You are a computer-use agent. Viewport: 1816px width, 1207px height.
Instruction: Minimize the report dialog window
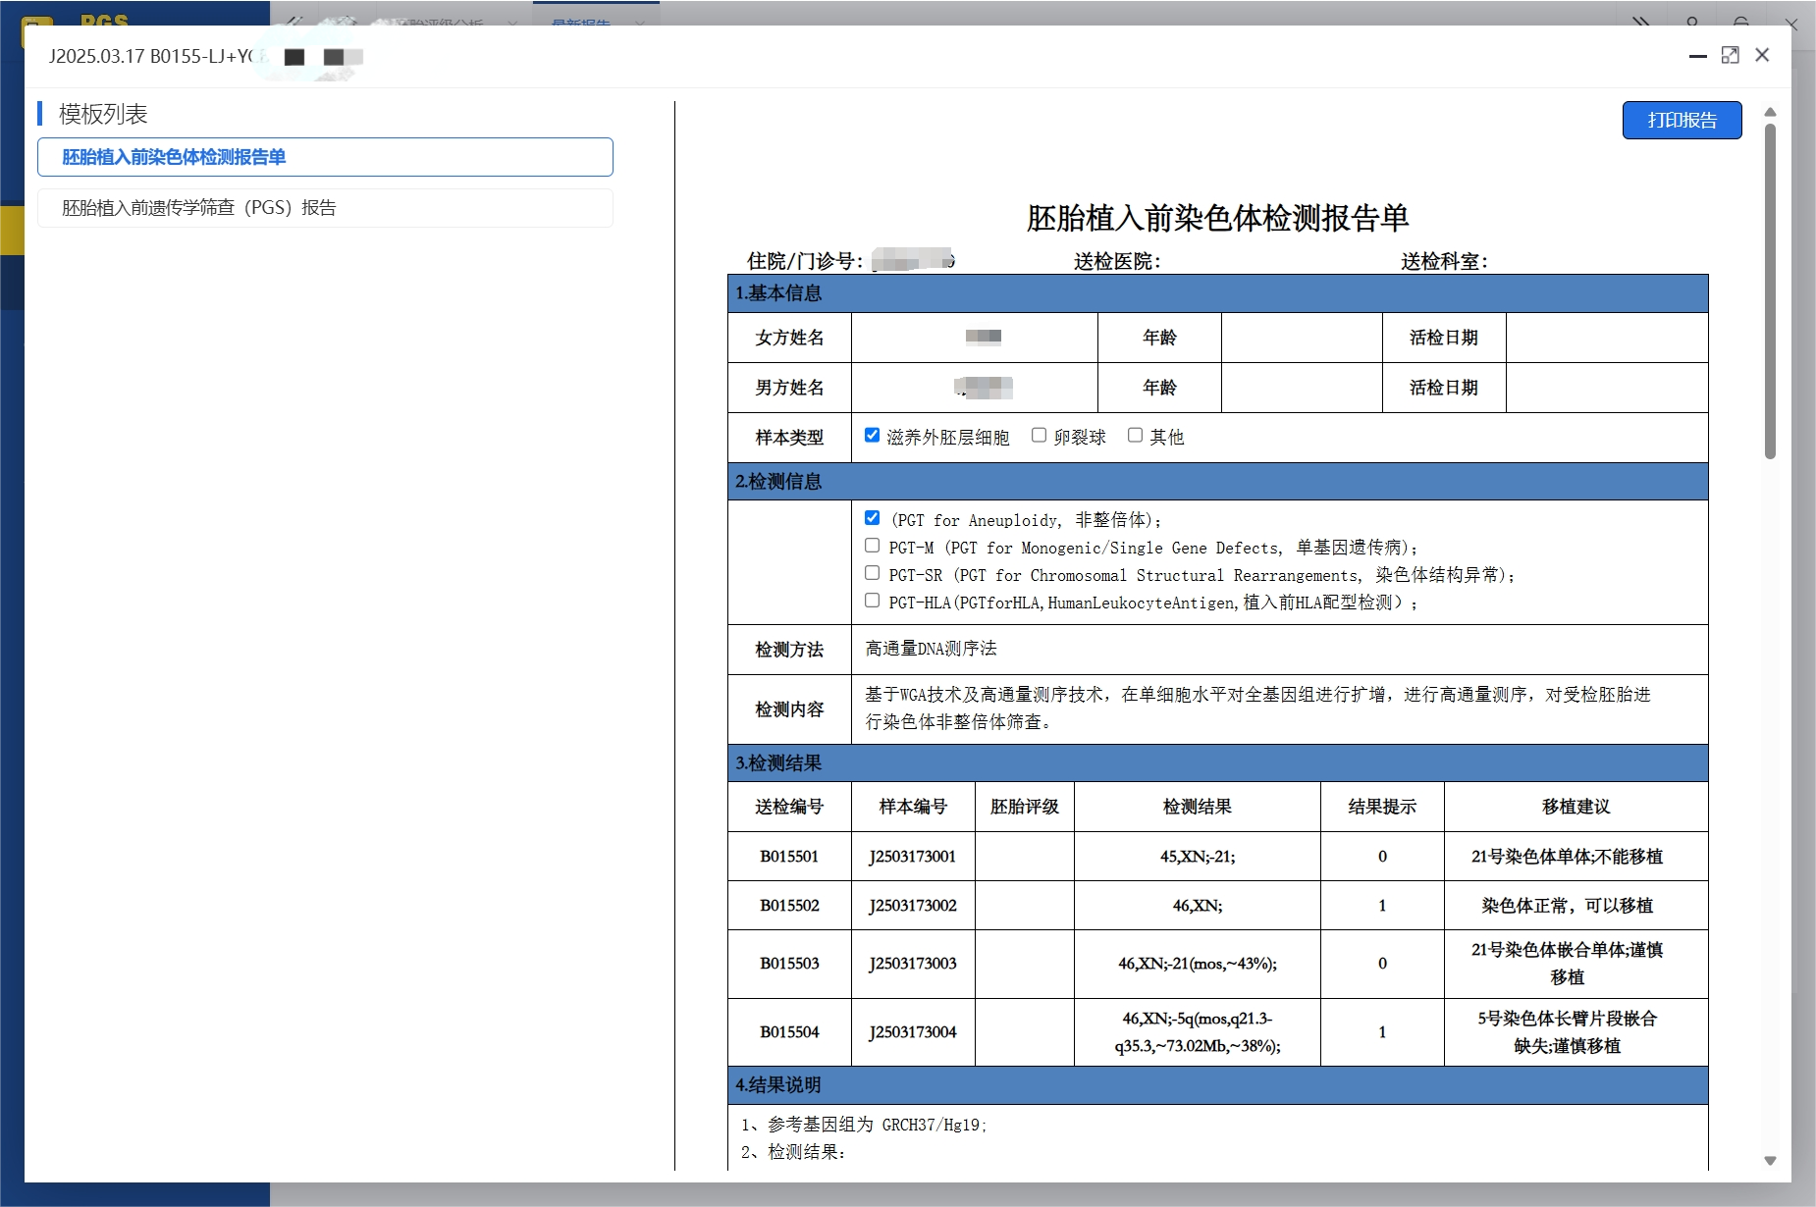[x=1697, y=56]
